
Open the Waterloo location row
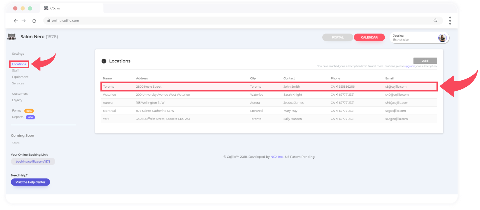pyautogui.click(x=110, y=95)
